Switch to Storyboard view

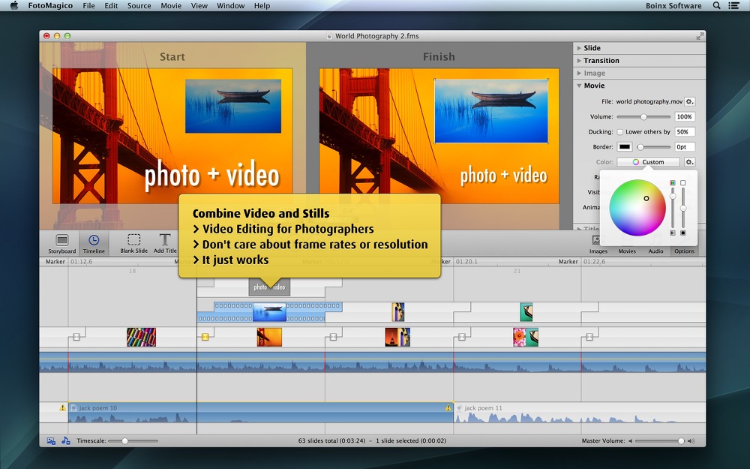point(61,242)
